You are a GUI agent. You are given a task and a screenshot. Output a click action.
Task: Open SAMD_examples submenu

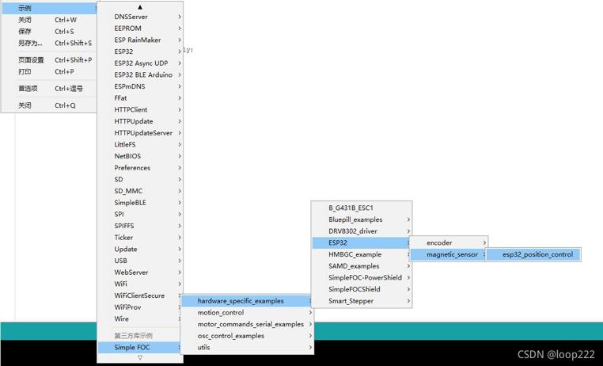click(362, 266)
